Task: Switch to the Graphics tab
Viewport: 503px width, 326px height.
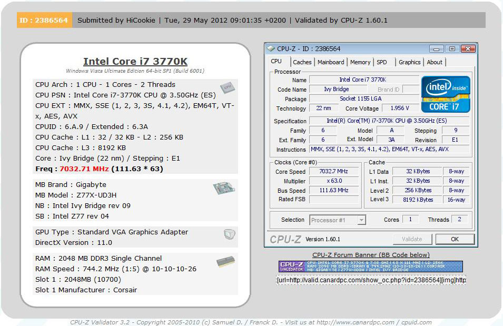Action: (x=410, y=62)
